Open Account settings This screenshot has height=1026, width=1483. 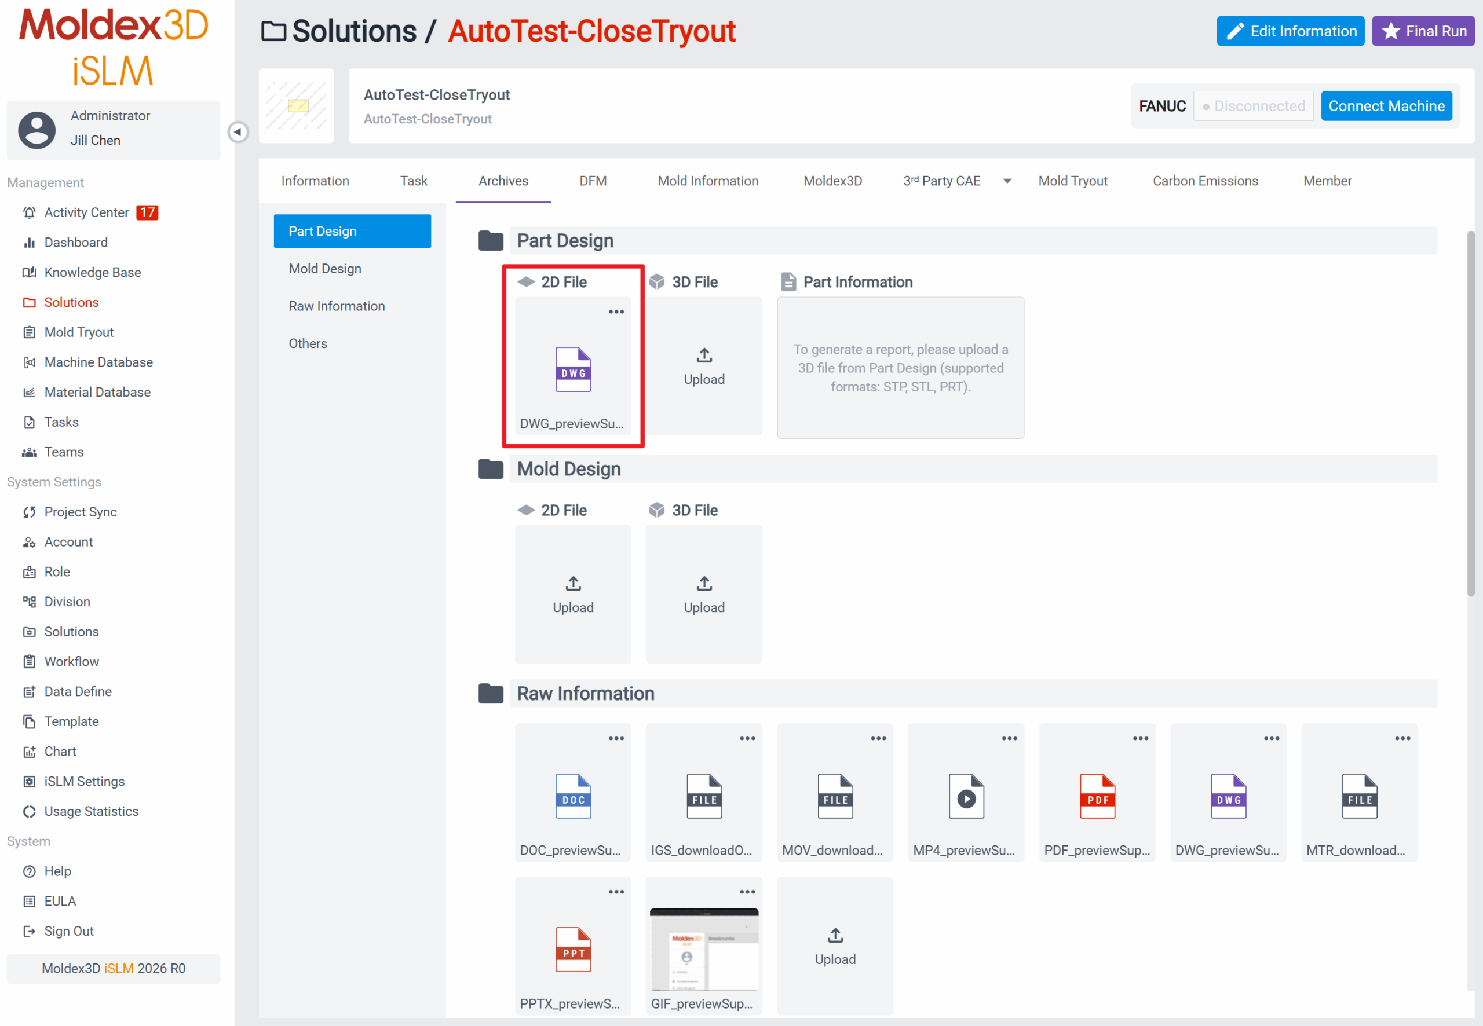tap(68, 542)
